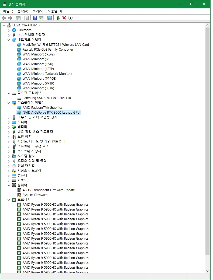
Task: Select MediaTek Wi-Fi 6 MT7921 Wireless LAN Card
Action: click(x=56, y=45)
